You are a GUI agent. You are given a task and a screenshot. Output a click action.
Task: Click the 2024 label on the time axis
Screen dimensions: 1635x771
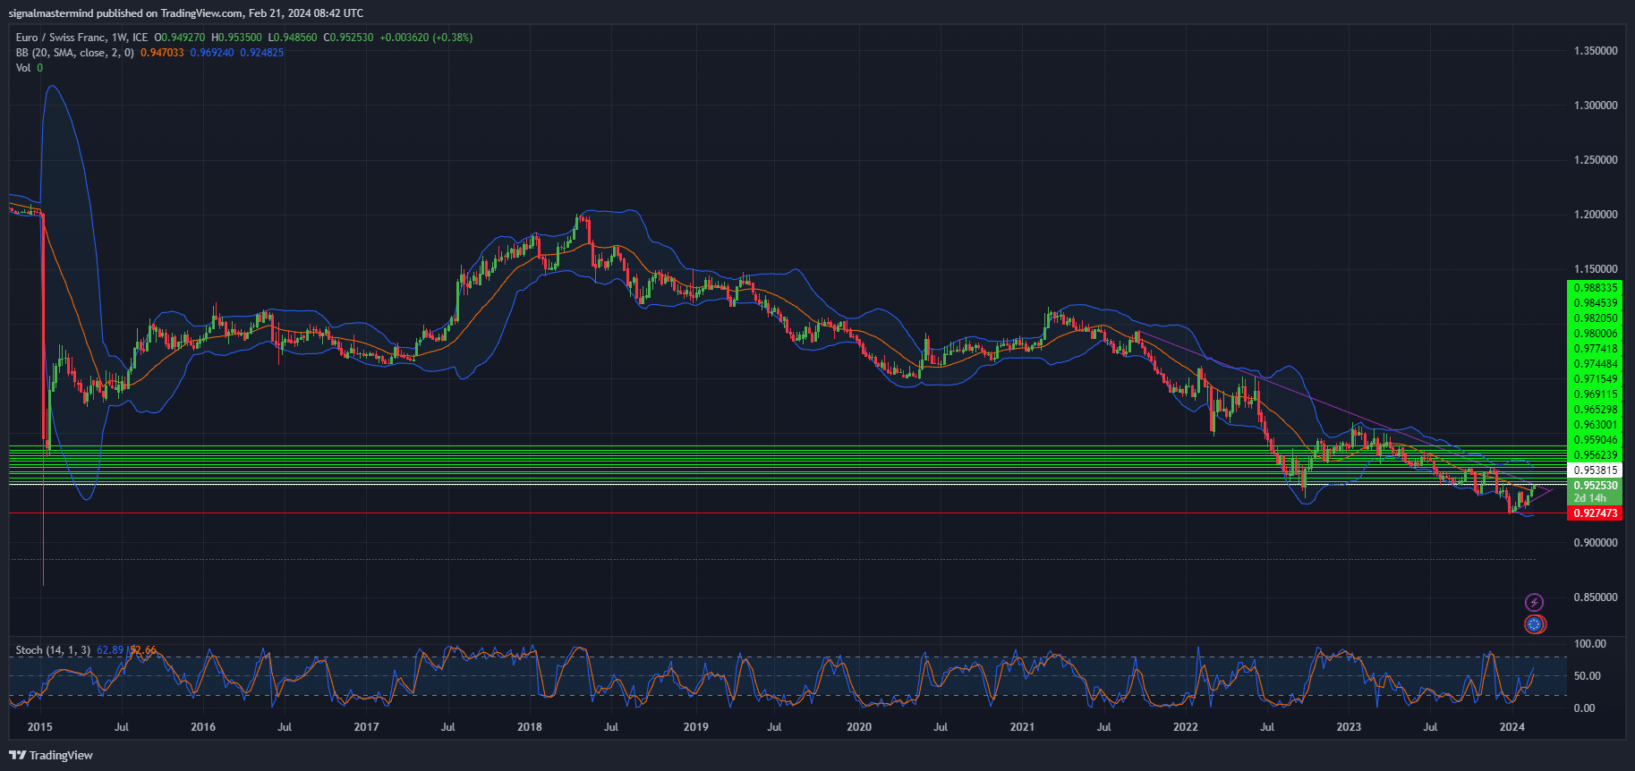click(1512, 727)
